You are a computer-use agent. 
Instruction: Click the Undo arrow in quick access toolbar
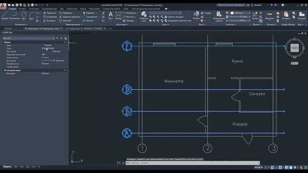[37, 5]
